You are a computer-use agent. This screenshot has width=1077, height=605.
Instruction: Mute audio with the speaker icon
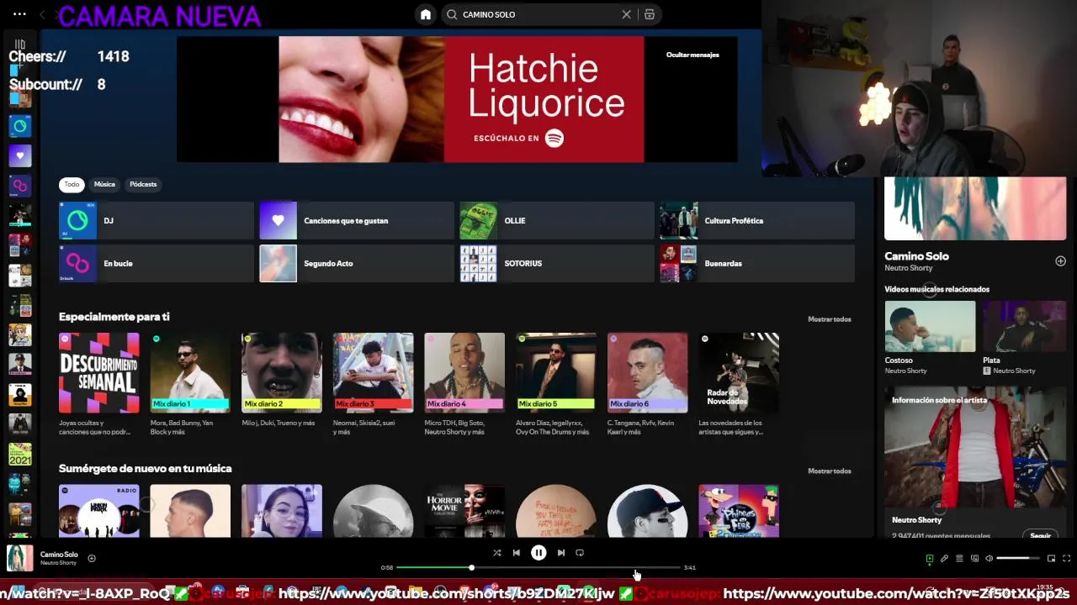989,558
